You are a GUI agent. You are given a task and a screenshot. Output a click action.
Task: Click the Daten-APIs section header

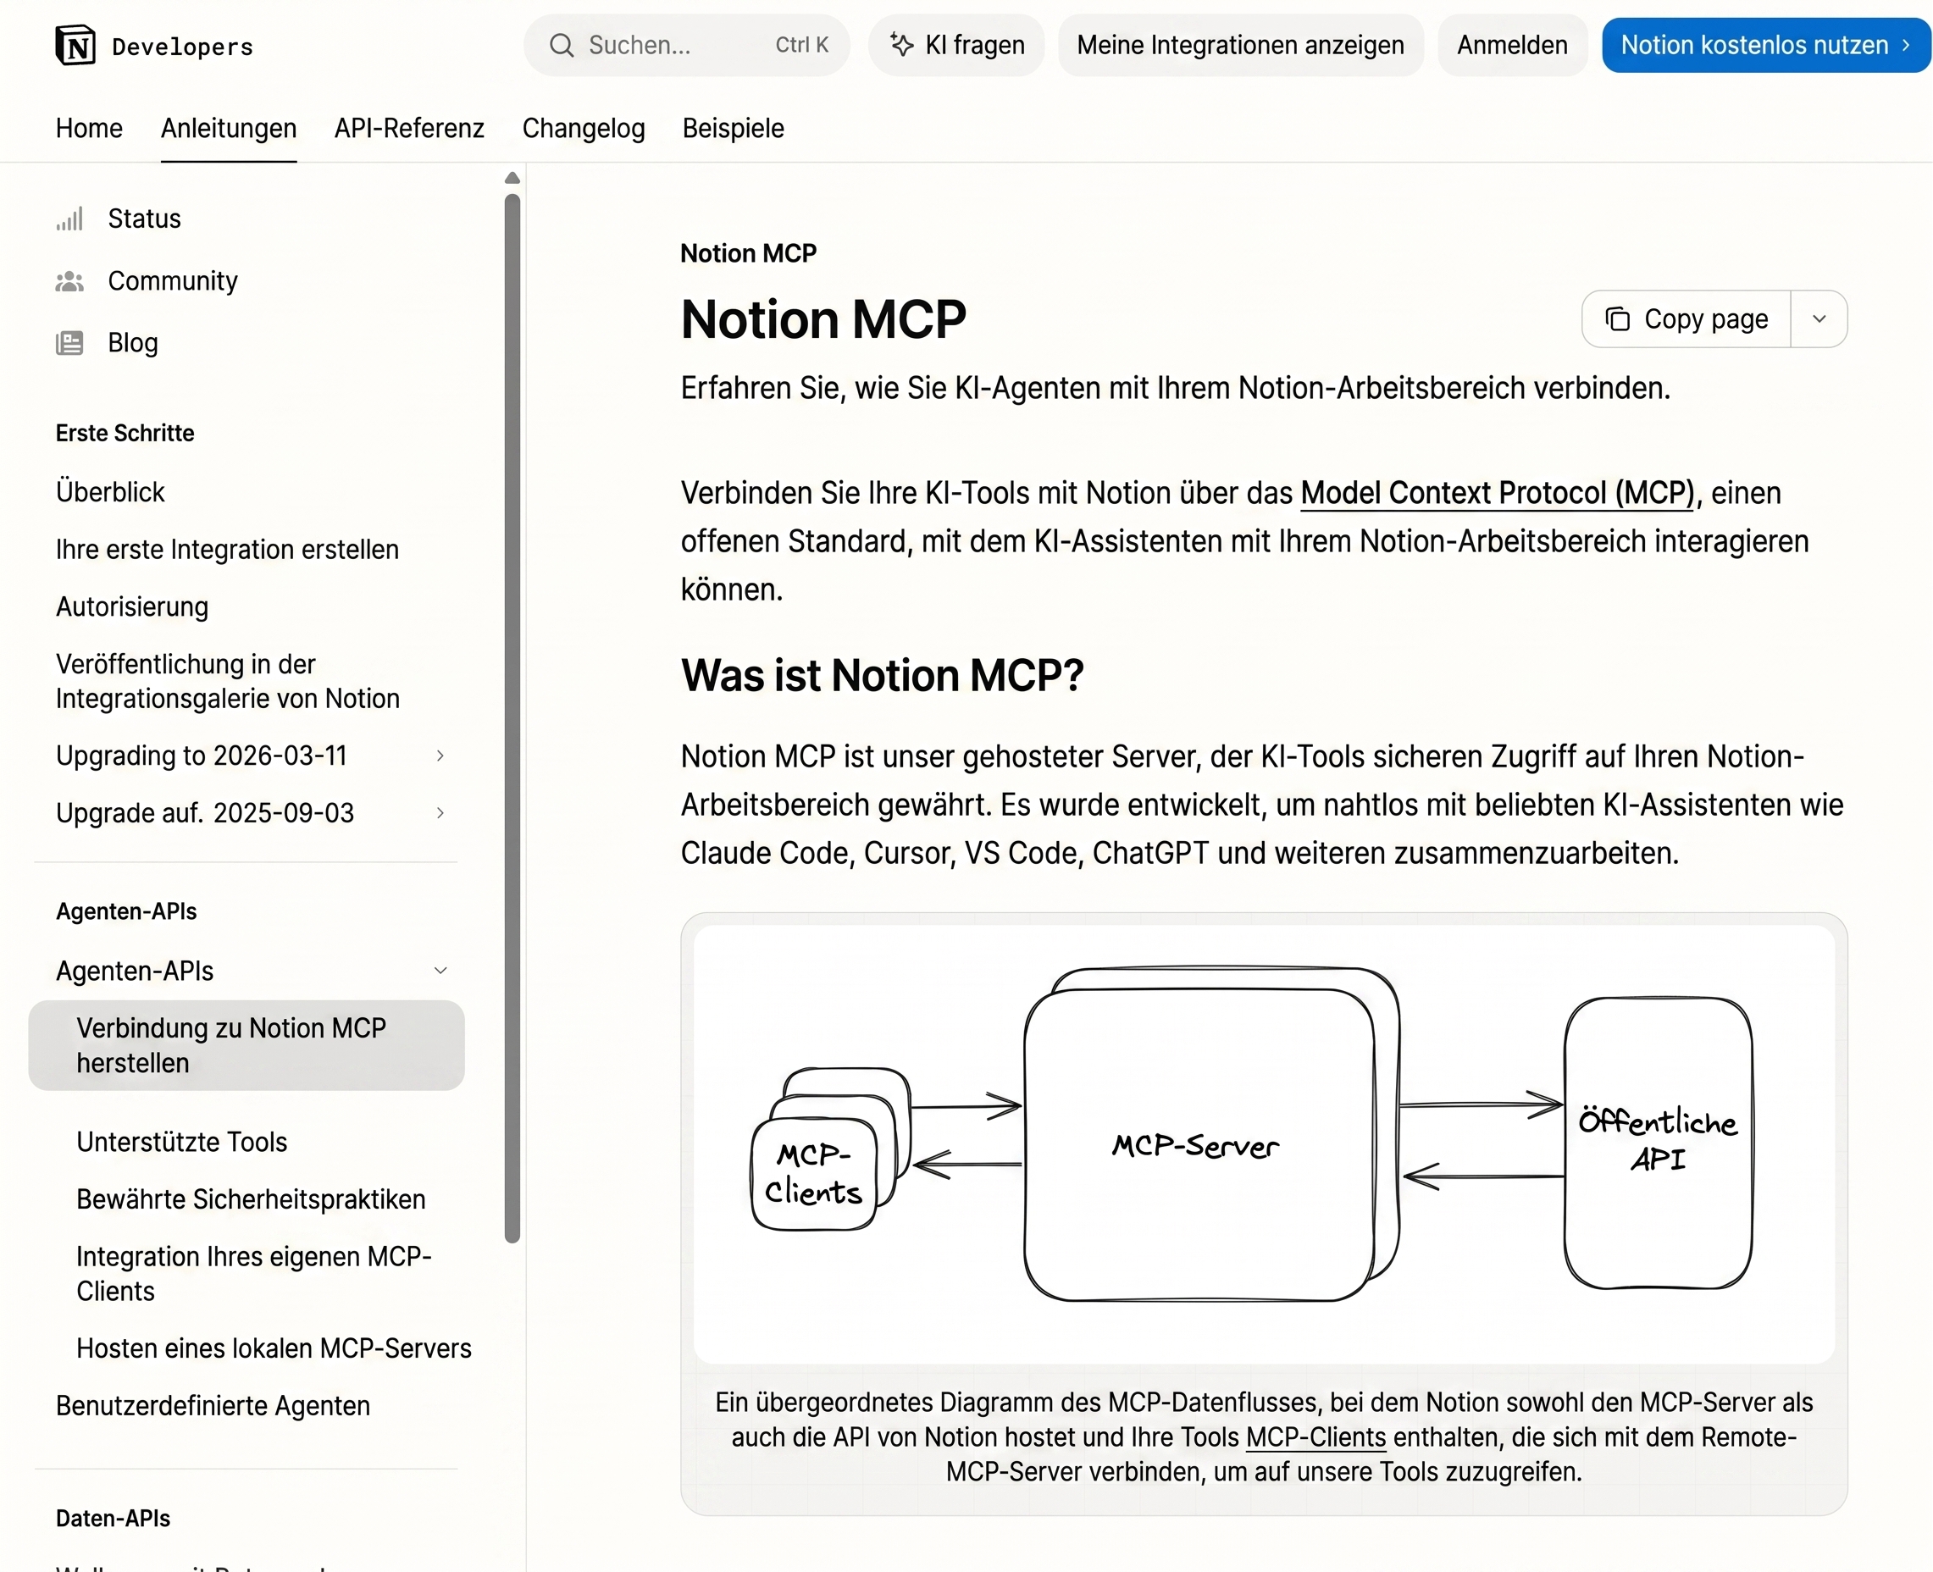click(x=114, y=1519)
